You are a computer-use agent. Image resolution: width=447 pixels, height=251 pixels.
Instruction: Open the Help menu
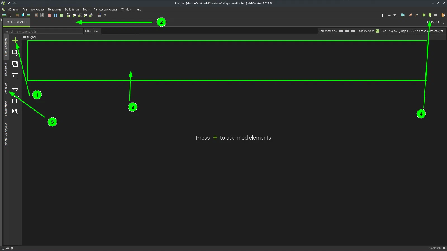click(138, 9)
